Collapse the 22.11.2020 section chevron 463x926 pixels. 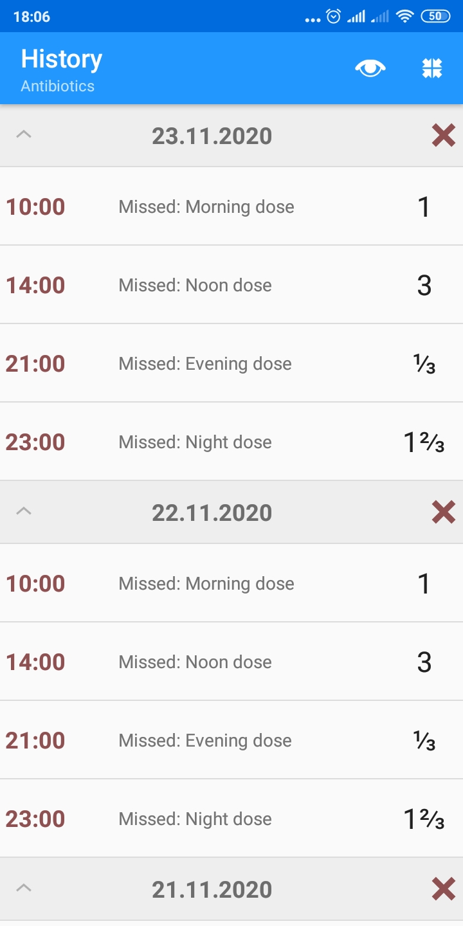pos(24,511)
